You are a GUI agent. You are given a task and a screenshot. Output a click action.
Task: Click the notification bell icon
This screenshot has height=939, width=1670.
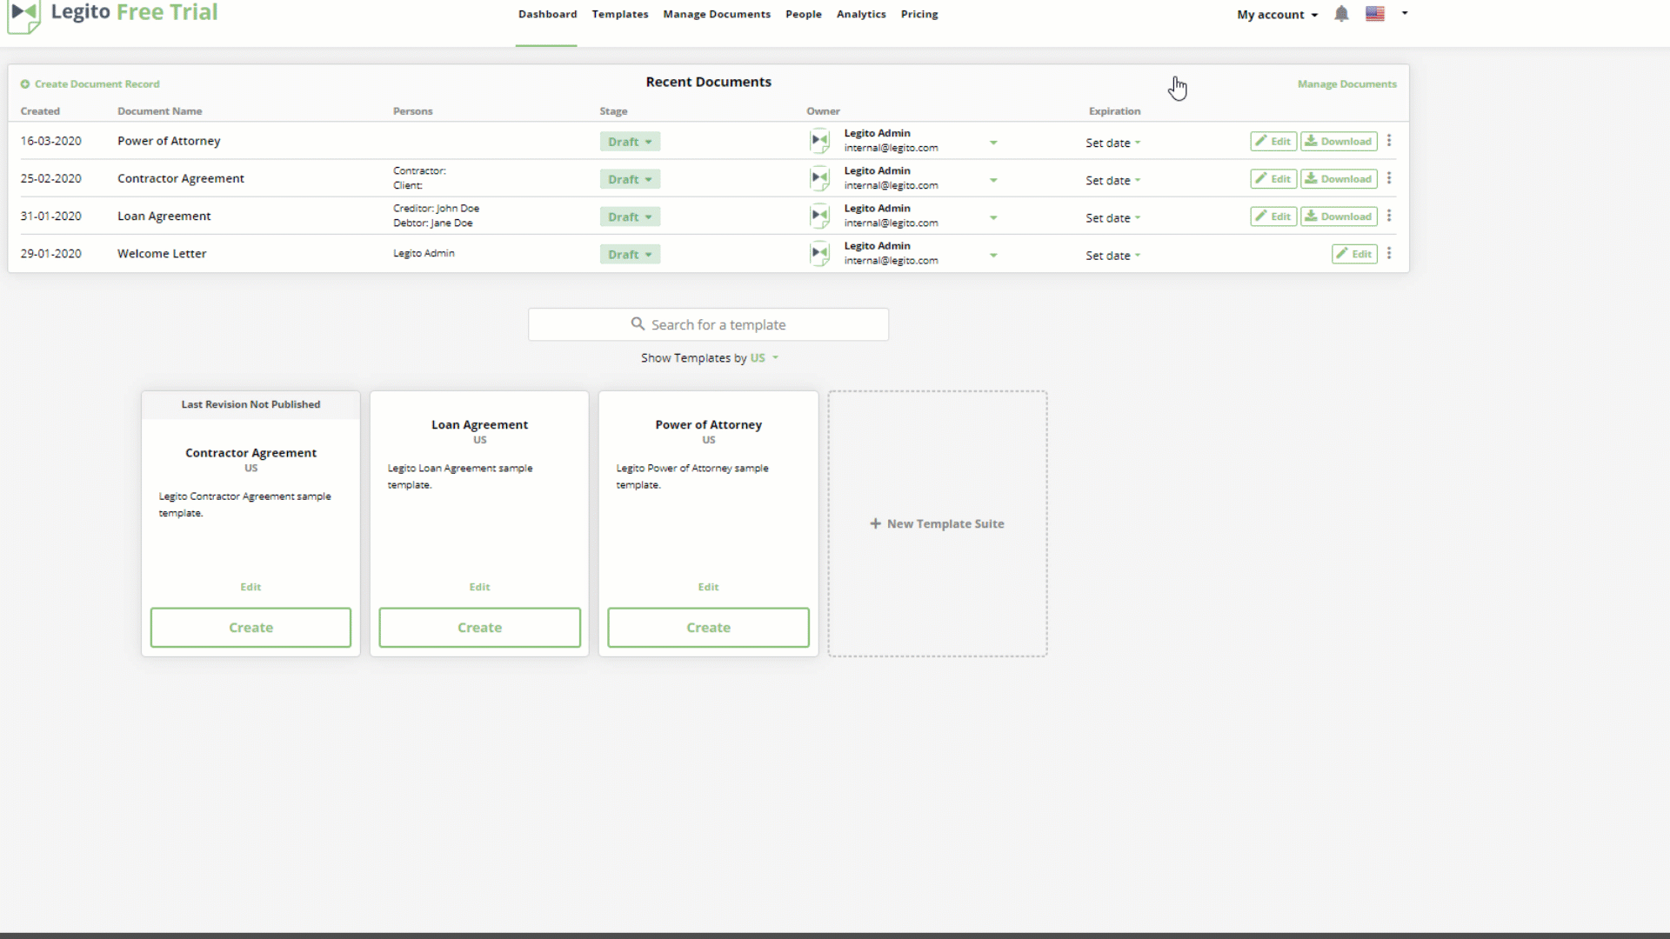(1341, 14)
